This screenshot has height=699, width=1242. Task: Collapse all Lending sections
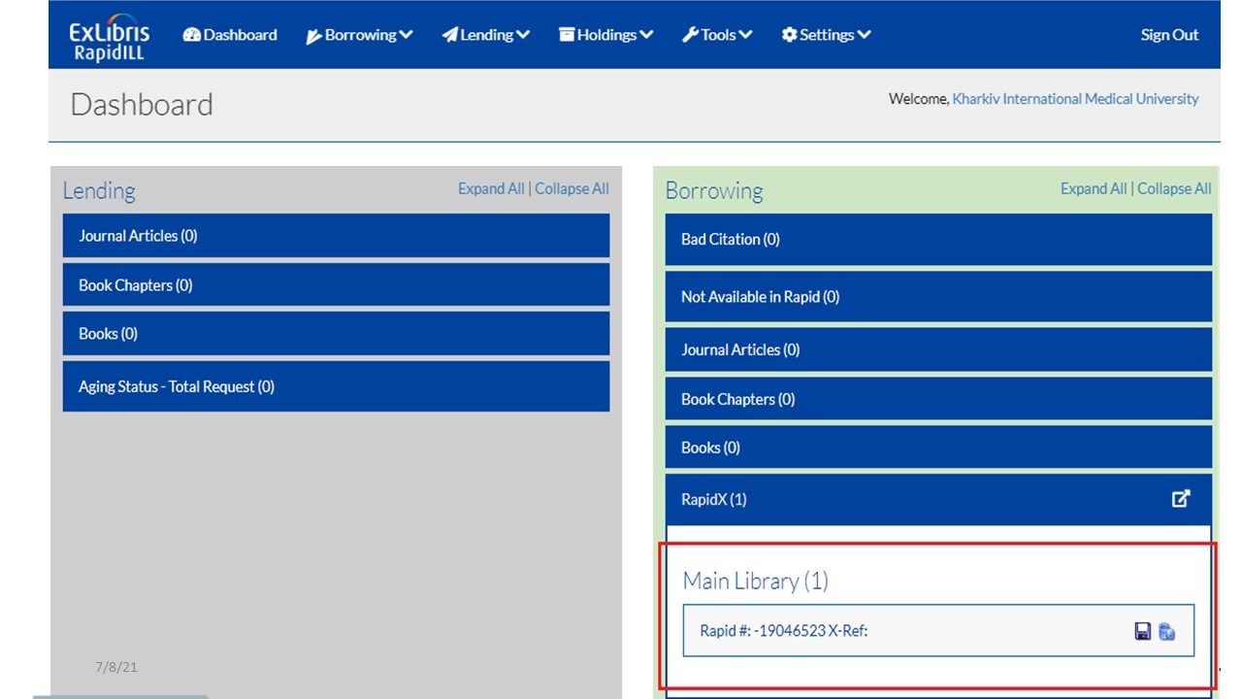click(572, 188)
